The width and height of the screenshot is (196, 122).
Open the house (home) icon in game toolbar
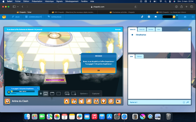67,101
